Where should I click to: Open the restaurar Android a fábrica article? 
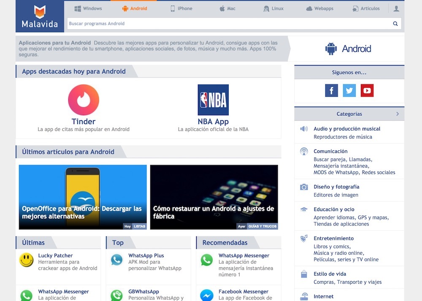pos(214,197)
